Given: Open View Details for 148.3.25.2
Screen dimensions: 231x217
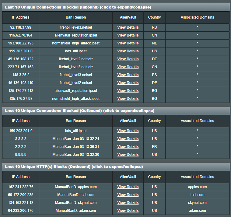Looking at the screenshot, I should click(x=128, y=75).
